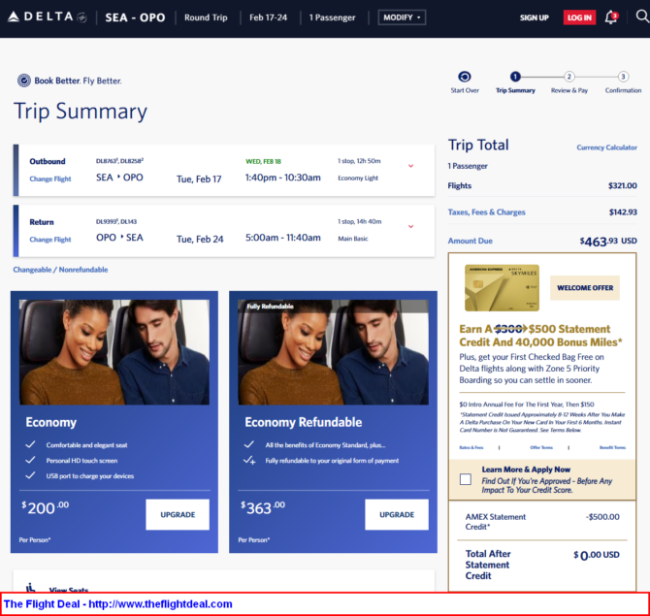Upgrade to Economy Refundable for $363
The height and width of the screenshot is (616, 650).
point(396,514)
